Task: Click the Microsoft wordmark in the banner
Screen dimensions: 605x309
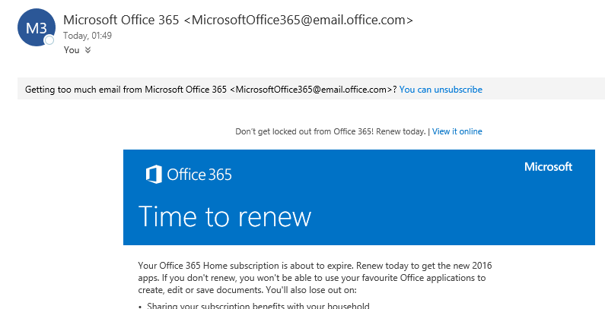Action: tap(548, 166)
